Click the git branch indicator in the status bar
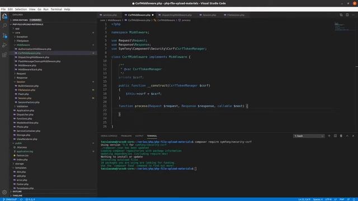Screen dimensions: 358x201 point(10,199)
